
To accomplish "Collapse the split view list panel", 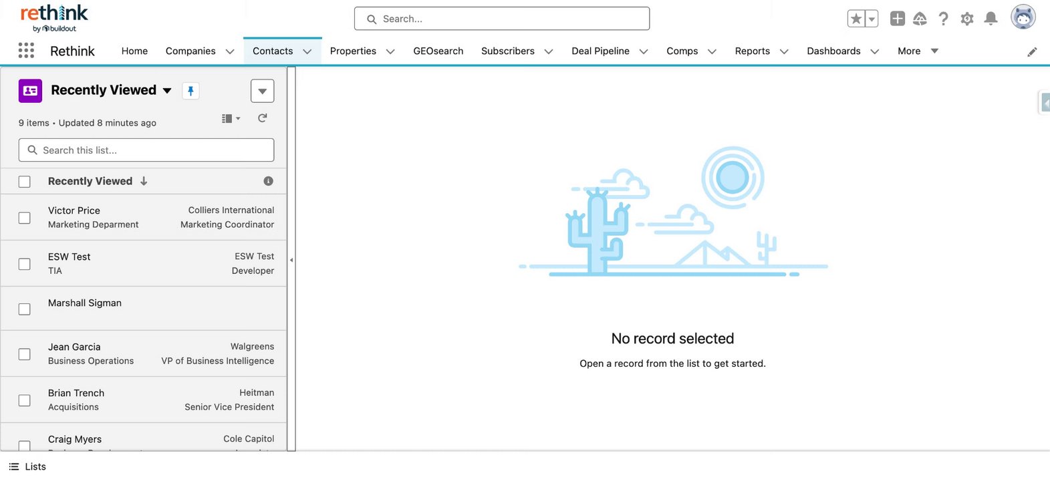I will point(291,260).
